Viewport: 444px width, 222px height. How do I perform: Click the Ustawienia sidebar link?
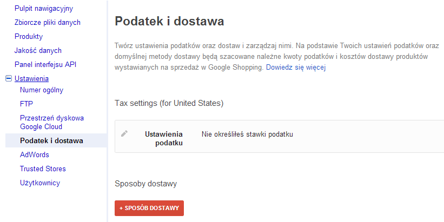coord(31,79)
